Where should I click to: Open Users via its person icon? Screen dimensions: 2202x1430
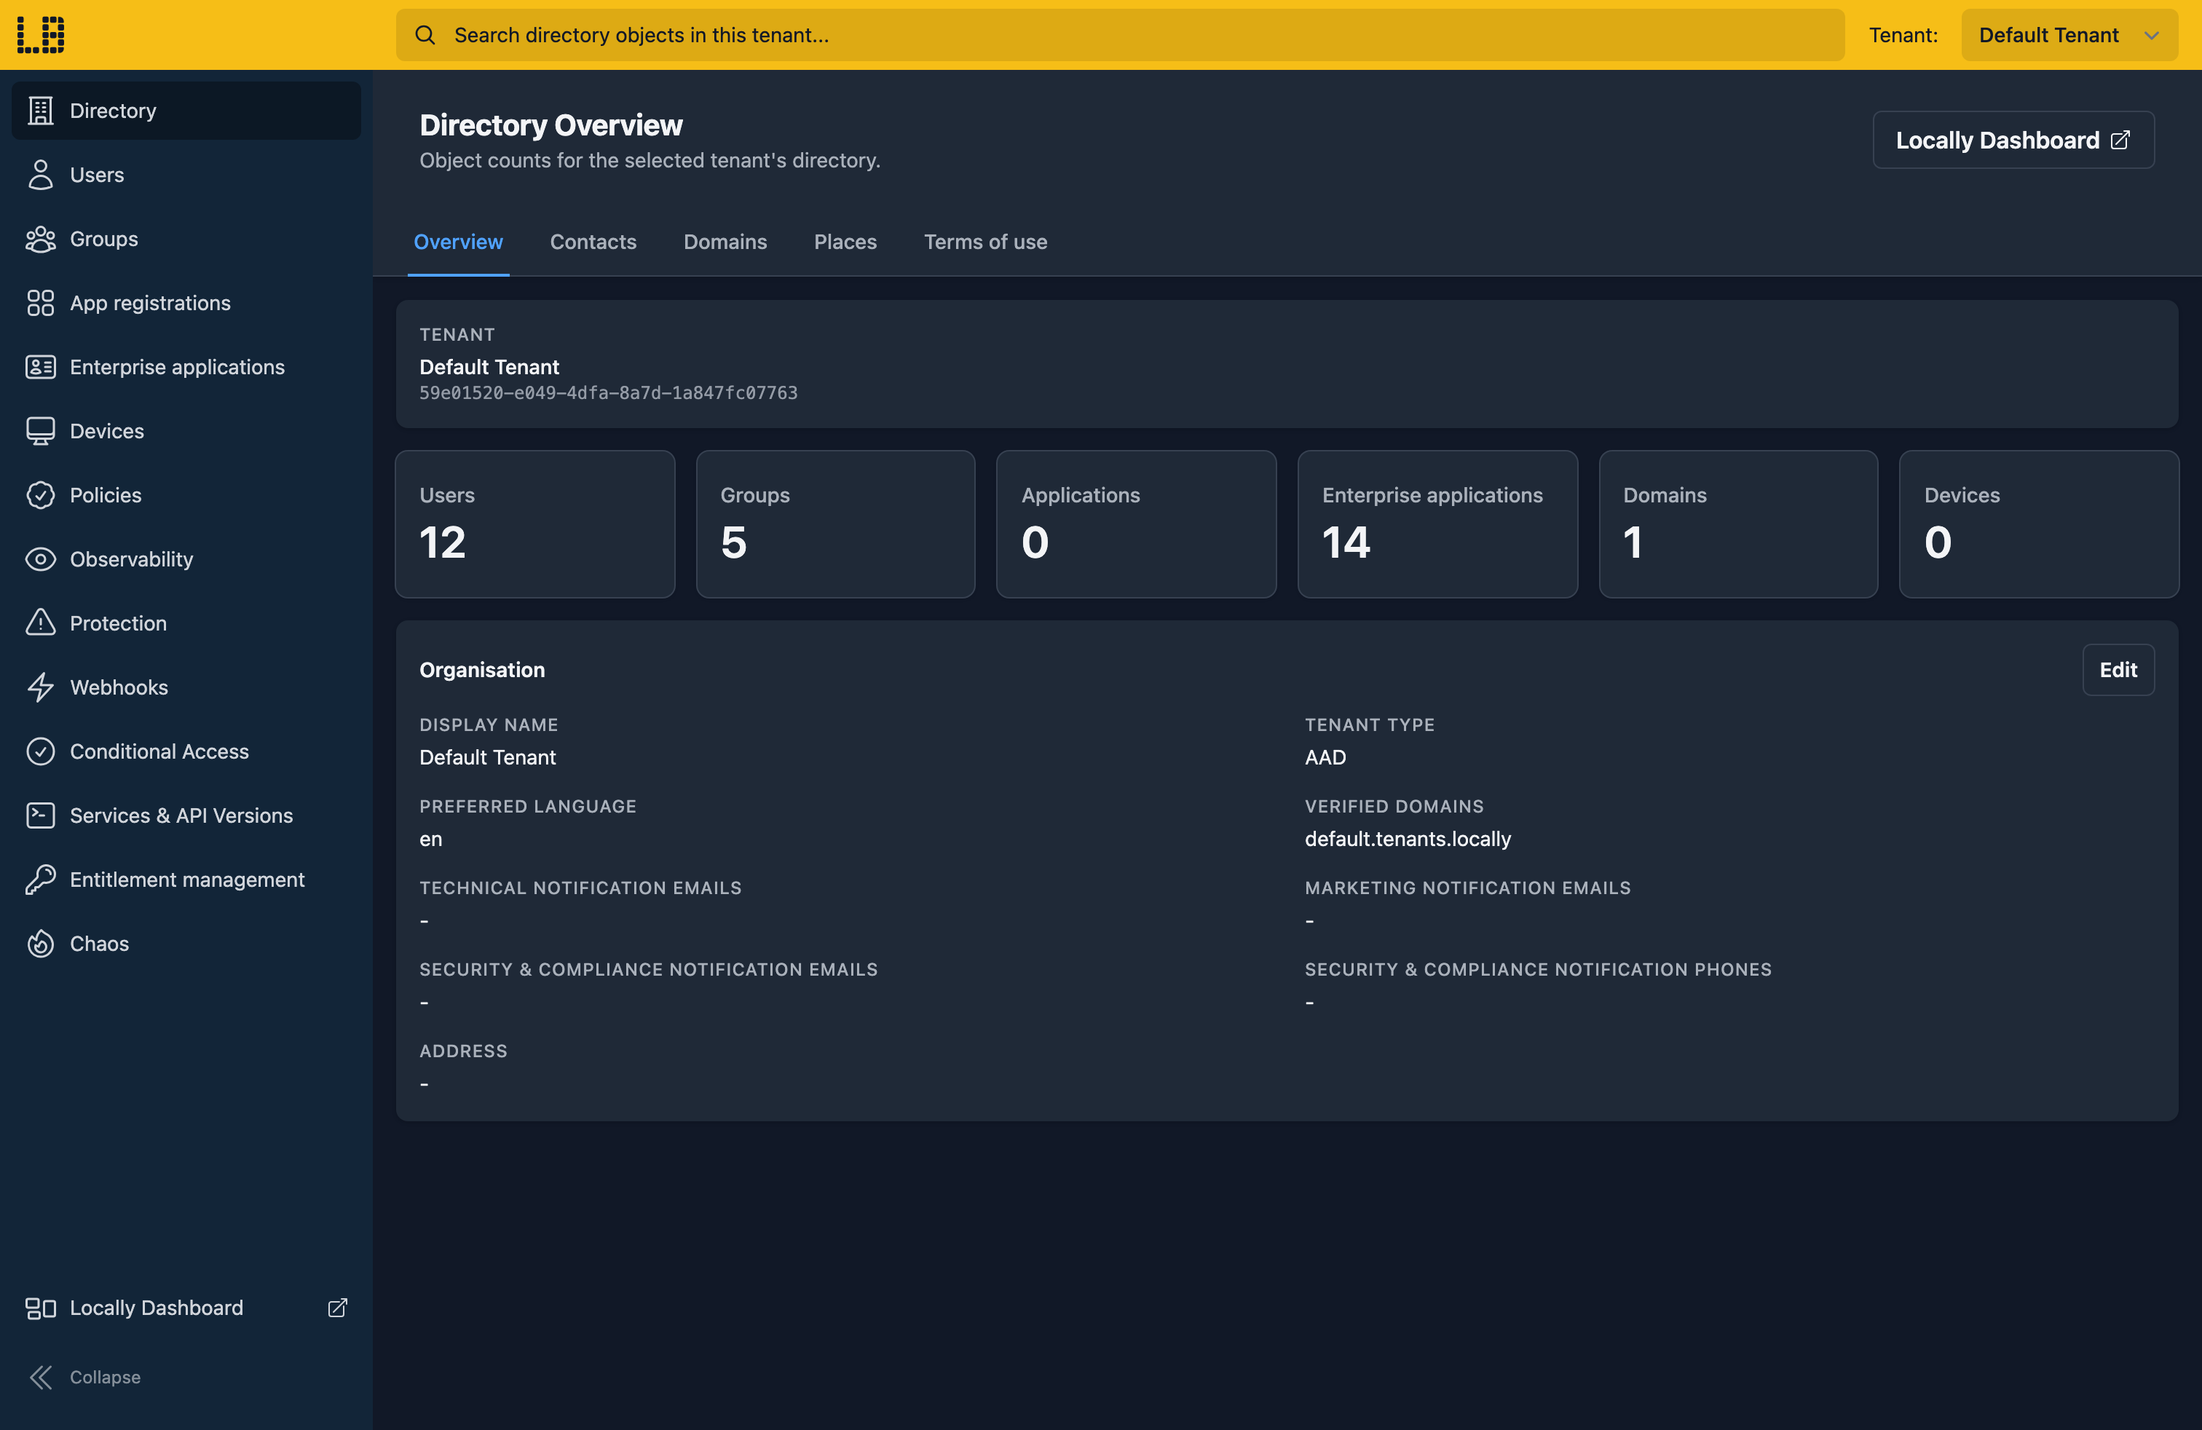pos(41,175)
